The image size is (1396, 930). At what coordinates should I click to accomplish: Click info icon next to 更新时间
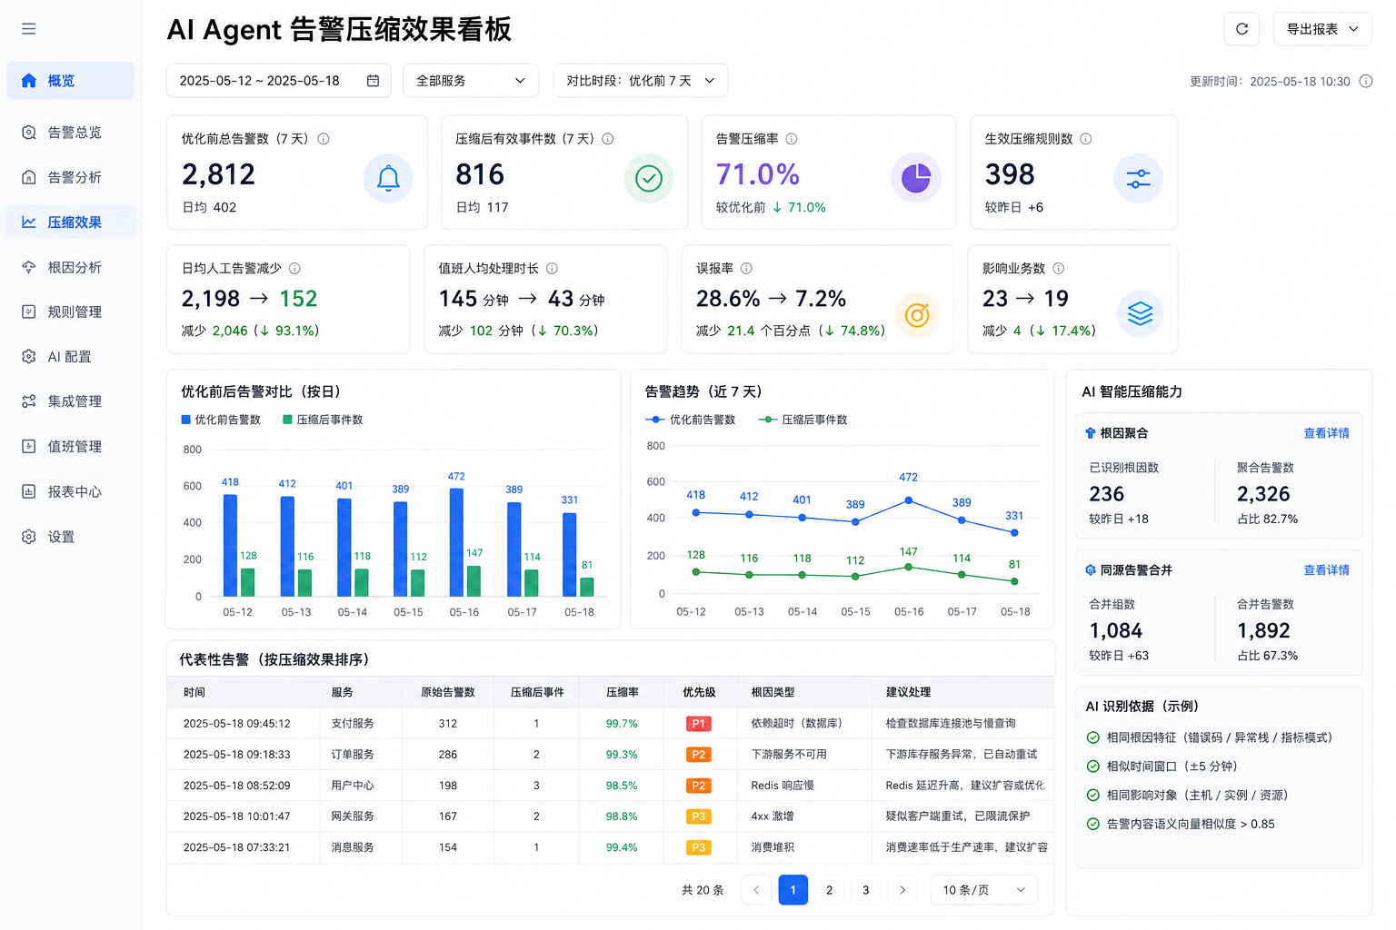click(1365, 81)
